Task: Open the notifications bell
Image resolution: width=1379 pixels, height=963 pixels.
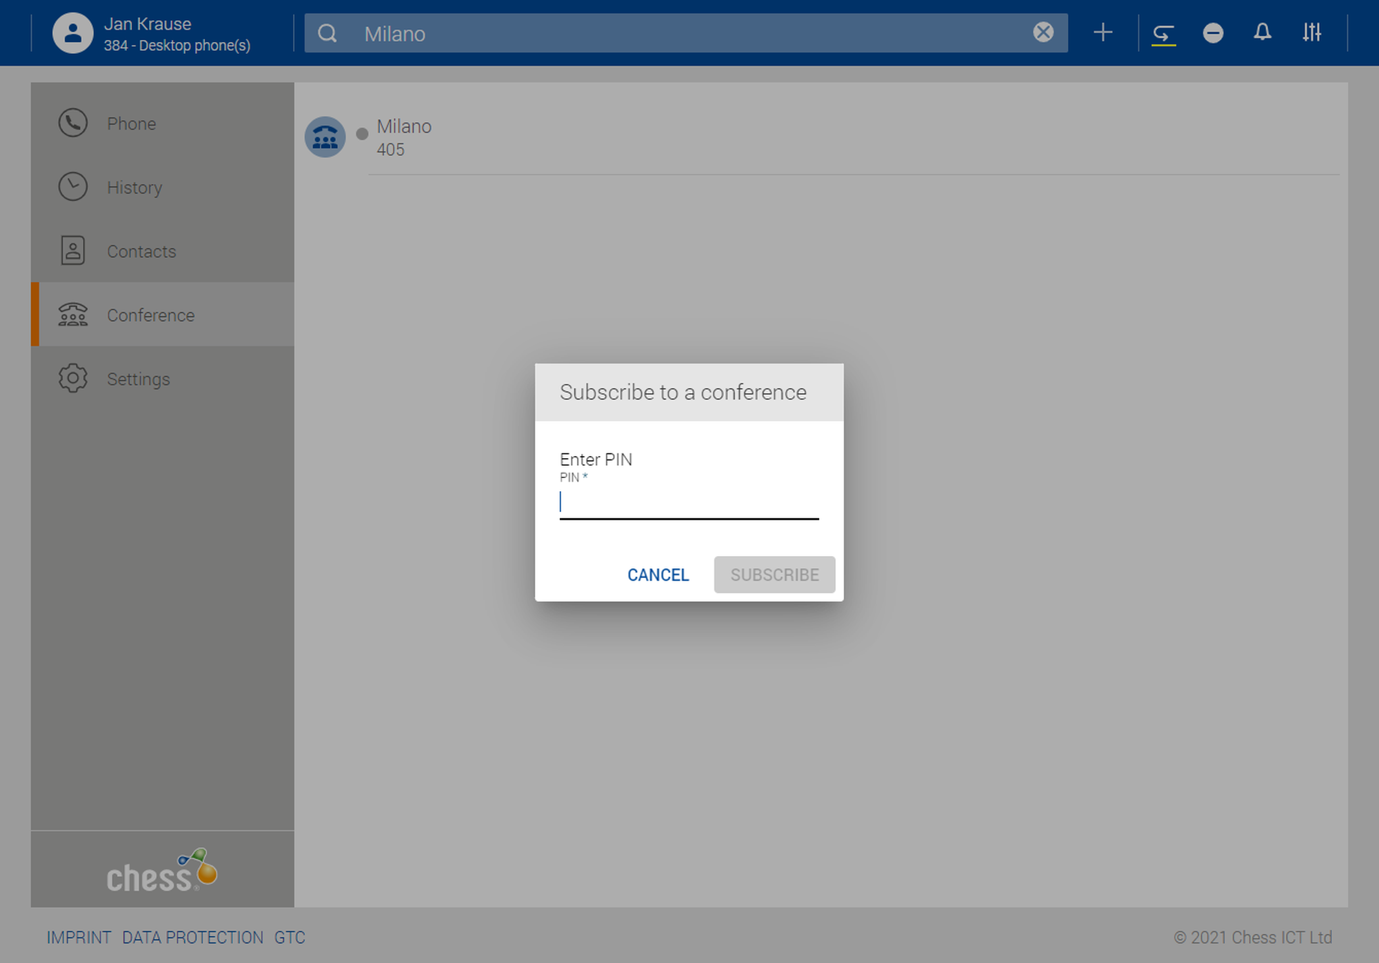Action: (1262, 32)
